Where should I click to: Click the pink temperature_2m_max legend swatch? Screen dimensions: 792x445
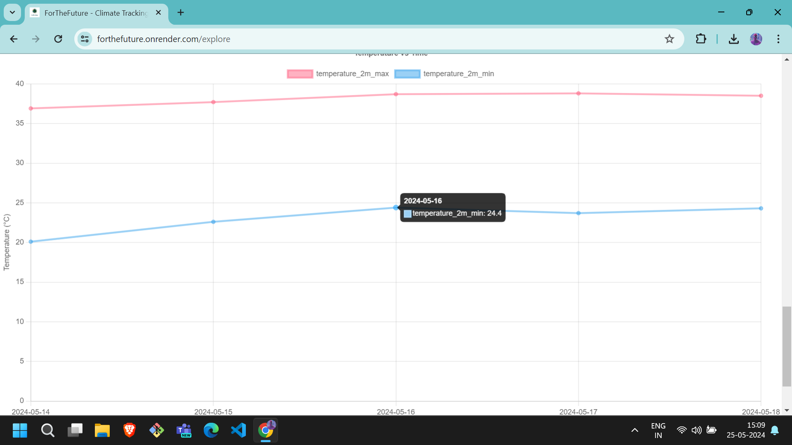pyautogui.click(x=300, y=74)
